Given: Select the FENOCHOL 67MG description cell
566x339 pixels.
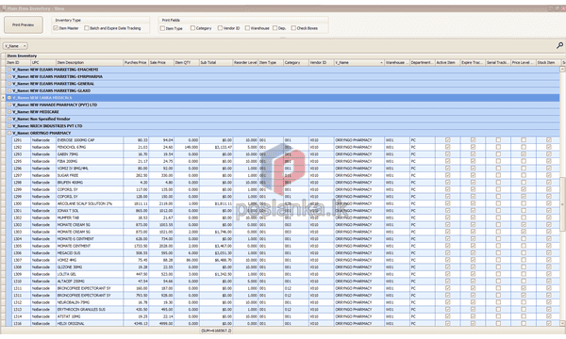Looking at the screenshot, I should (x=90, y=147).
